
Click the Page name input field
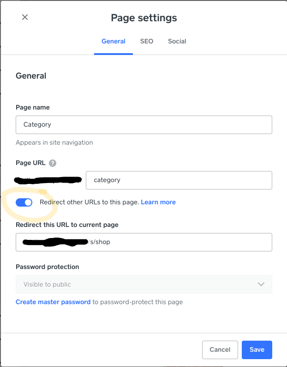point(143,125)
